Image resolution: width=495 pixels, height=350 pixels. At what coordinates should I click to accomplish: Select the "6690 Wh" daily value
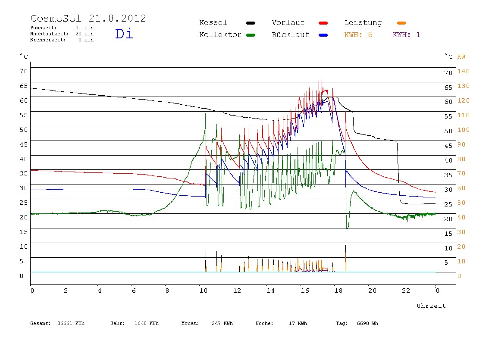pos(367,323)
